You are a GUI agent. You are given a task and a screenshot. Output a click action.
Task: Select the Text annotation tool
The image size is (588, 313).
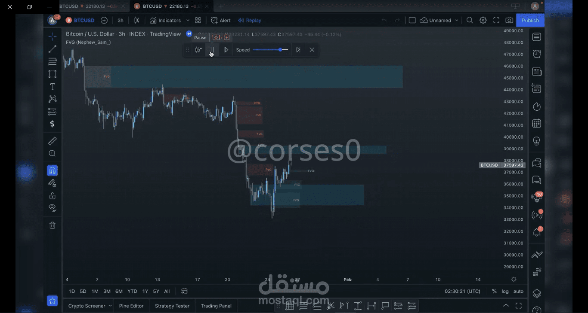pyautogui.click(x=52, y=86)
